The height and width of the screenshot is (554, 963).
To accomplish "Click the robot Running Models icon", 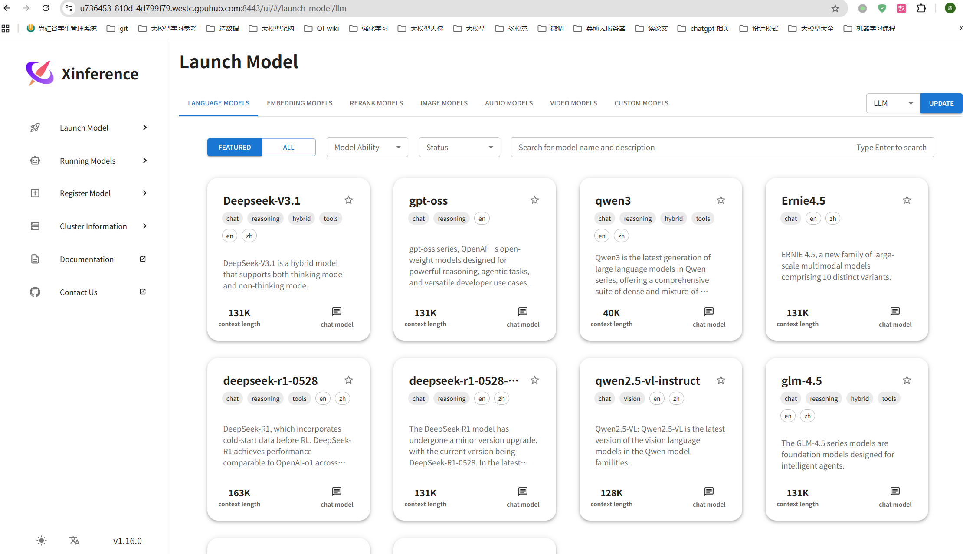I will click(x=35, y=161).
